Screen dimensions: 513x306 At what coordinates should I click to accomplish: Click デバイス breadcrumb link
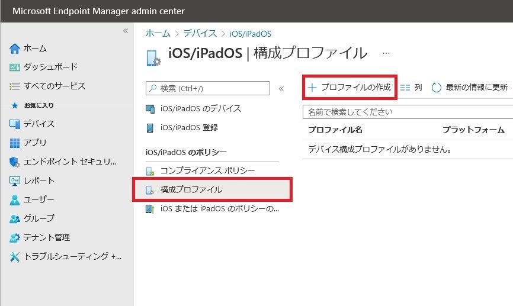coord(200,34)
